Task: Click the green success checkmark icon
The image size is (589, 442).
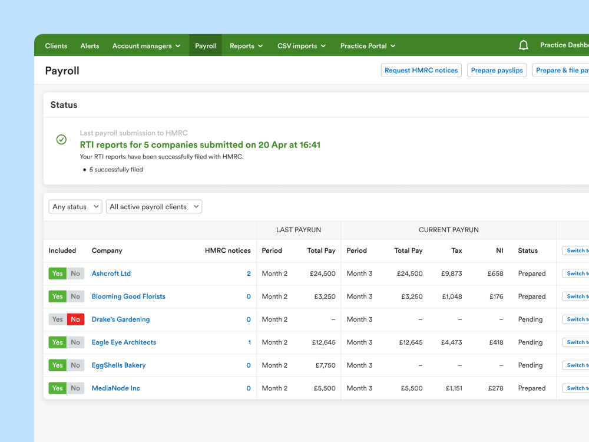Action: pyautogui.click(x=61, y=140)
